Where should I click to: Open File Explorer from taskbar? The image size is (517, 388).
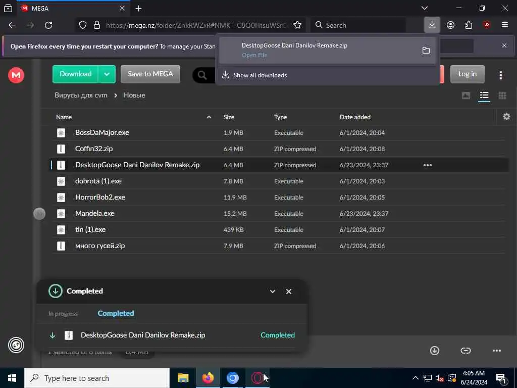(x=183, y=378)
